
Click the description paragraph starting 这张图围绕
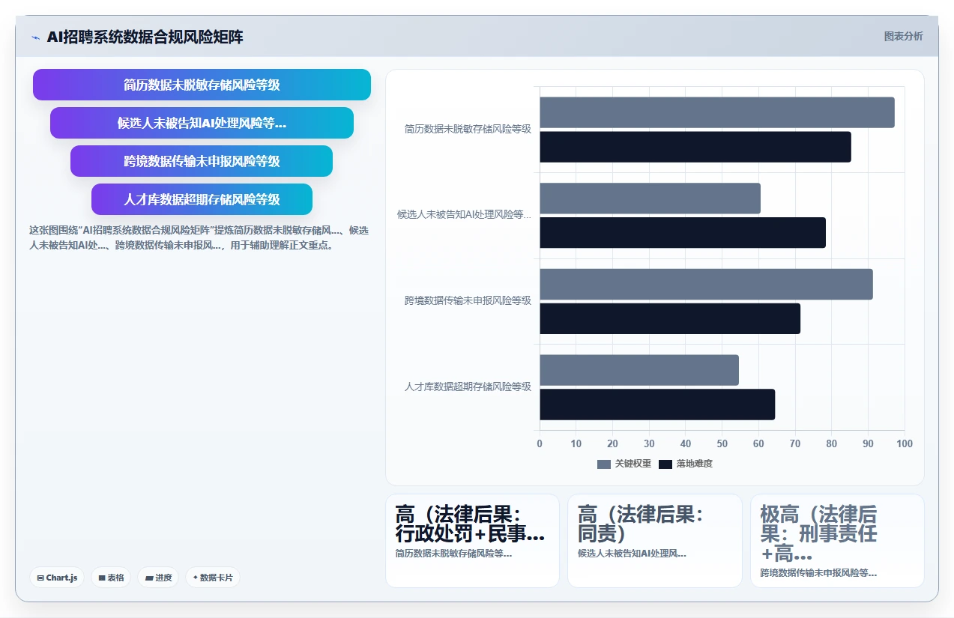[199, 237]
